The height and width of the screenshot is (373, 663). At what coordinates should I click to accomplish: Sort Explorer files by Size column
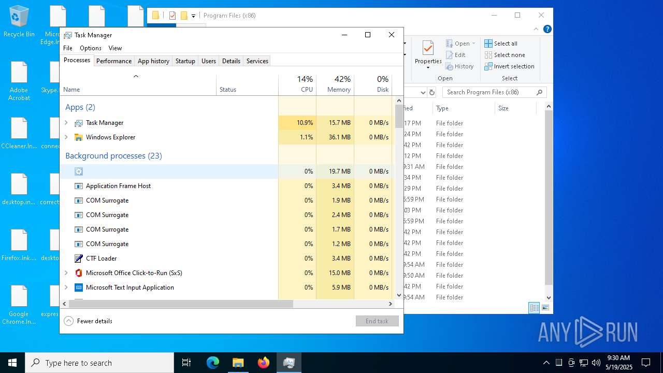pos(515,108)
